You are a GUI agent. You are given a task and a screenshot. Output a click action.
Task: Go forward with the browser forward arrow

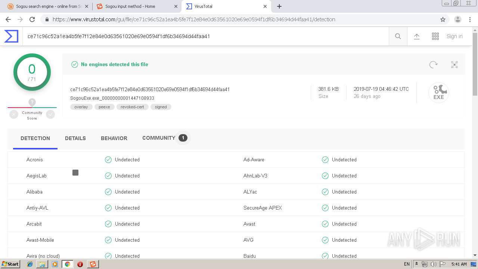click(20, 19)
